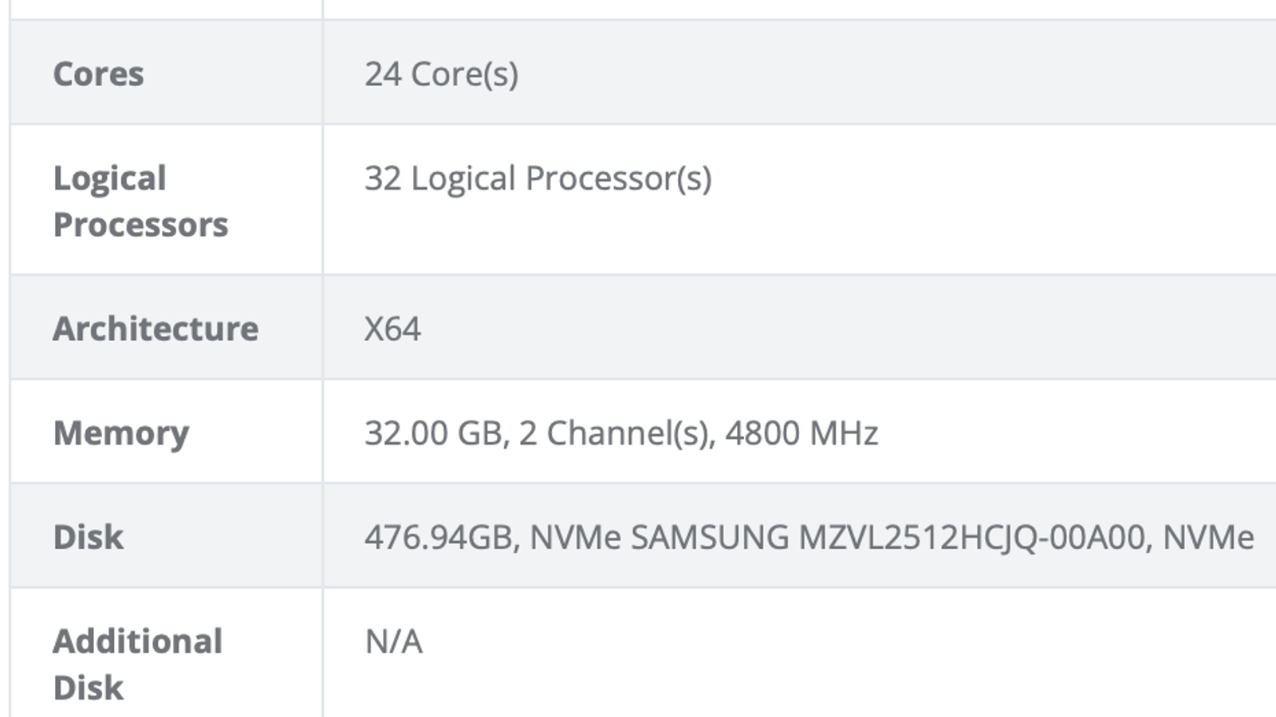Click the 24 Core(s) value

(x=441, y=74)
